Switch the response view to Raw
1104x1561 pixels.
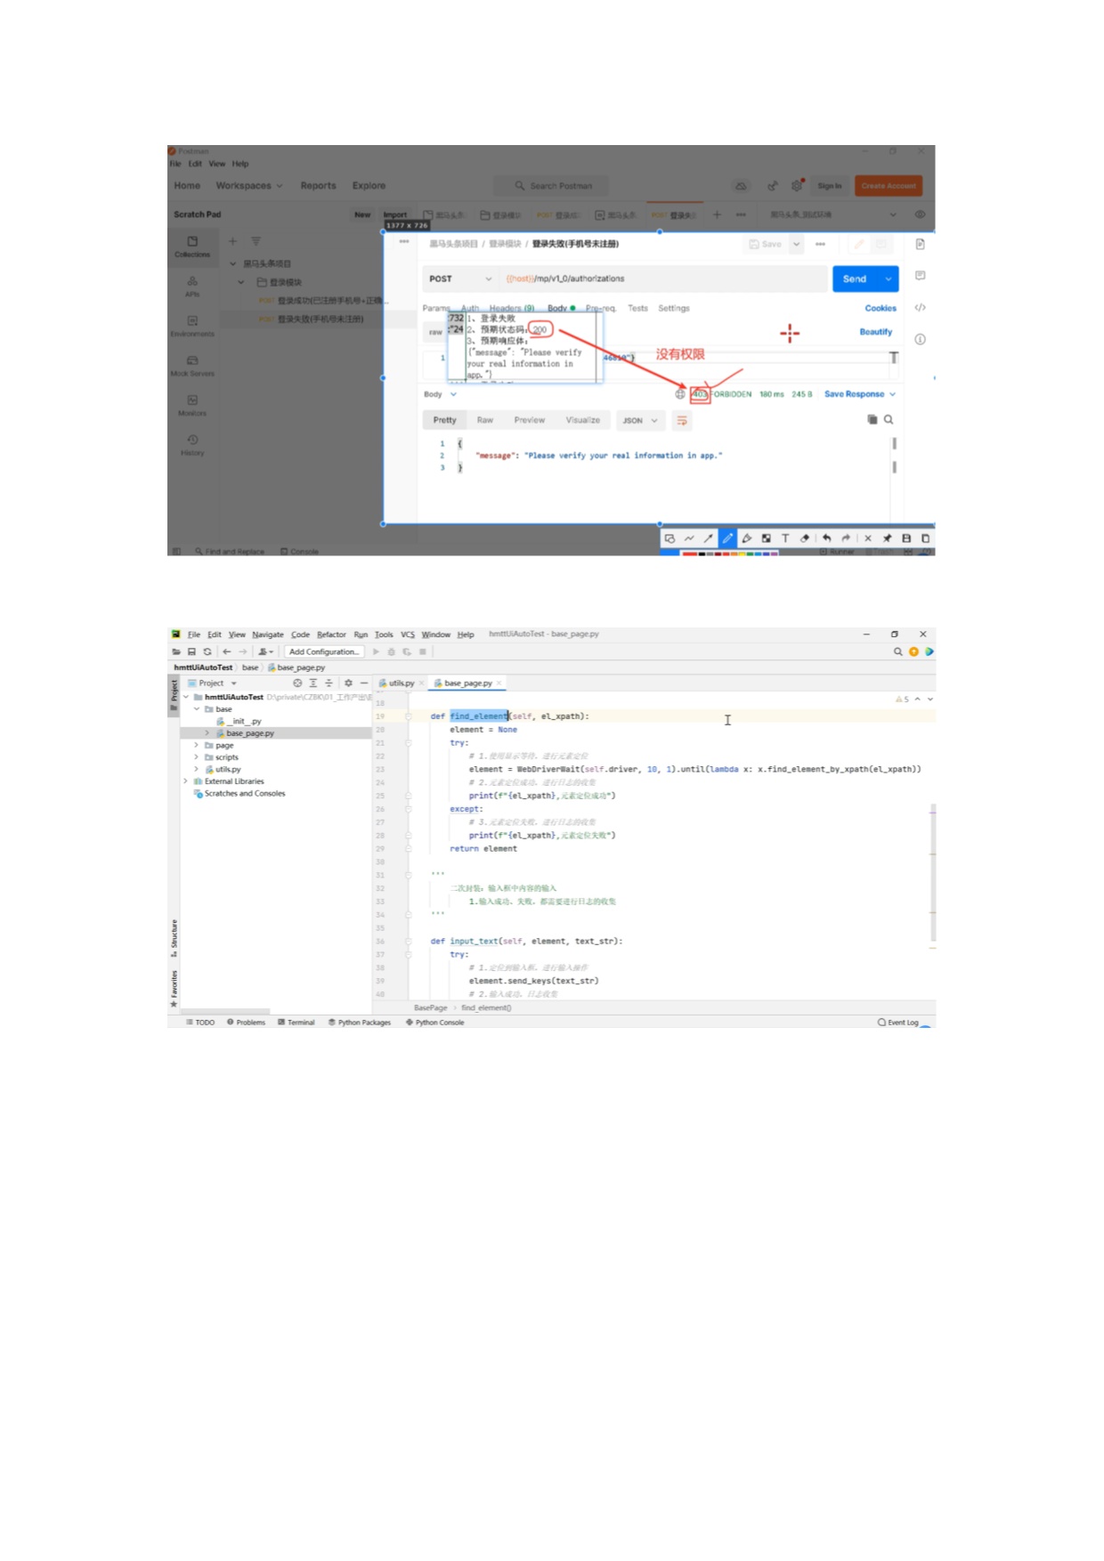pos(484,420)
